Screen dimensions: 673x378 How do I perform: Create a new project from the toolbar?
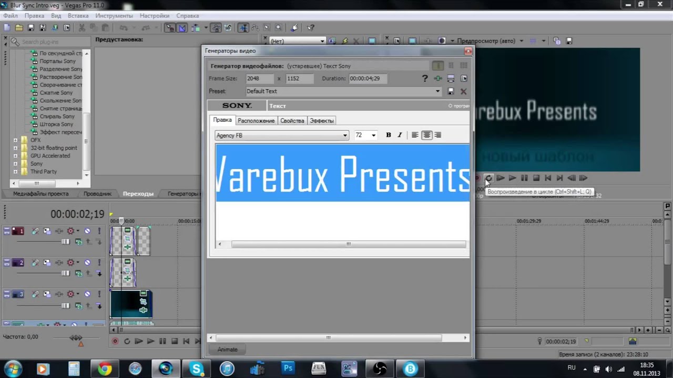7,28
